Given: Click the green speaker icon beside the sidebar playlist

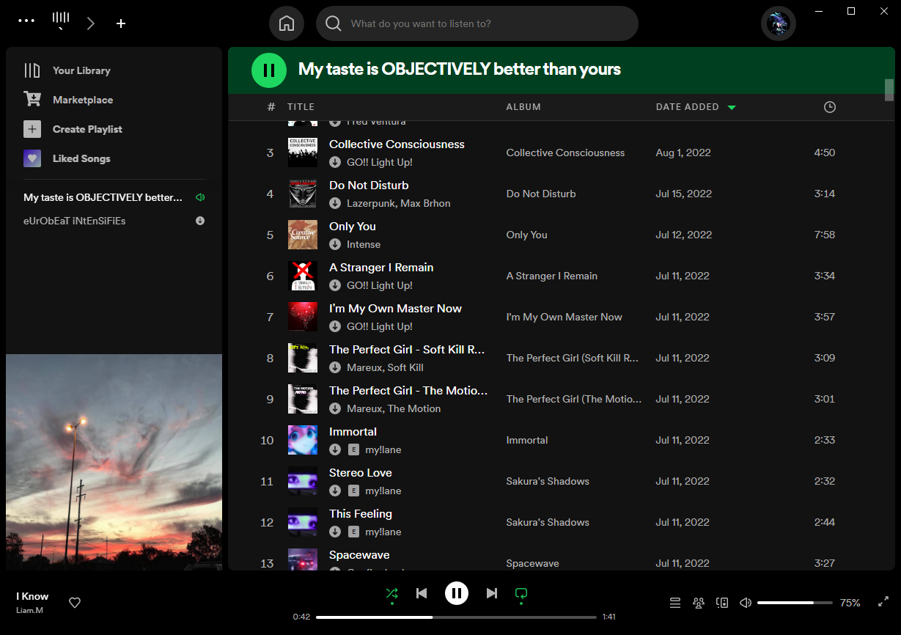Looking at the screenshot, I should (x=200, y=197).
